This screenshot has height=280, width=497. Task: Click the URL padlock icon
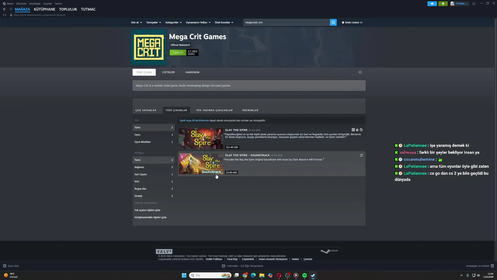[x=11, y=15]
